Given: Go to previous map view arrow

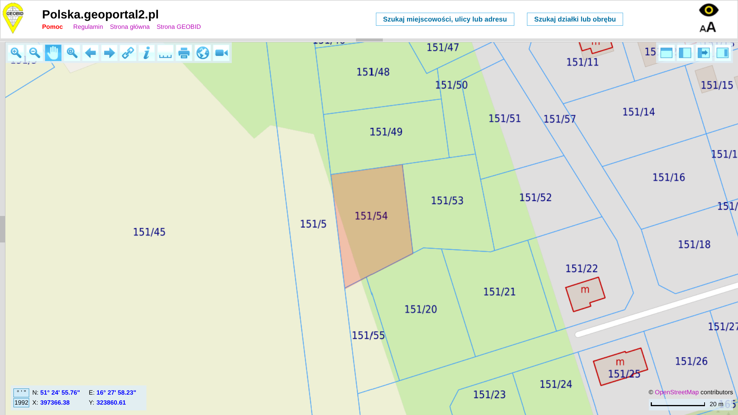Looking at the screenshot, I should (x=90, y=53).
